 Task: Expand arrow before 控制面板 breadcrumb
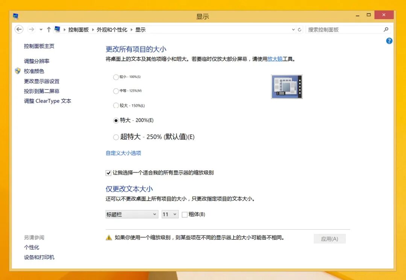pos(65,30)
